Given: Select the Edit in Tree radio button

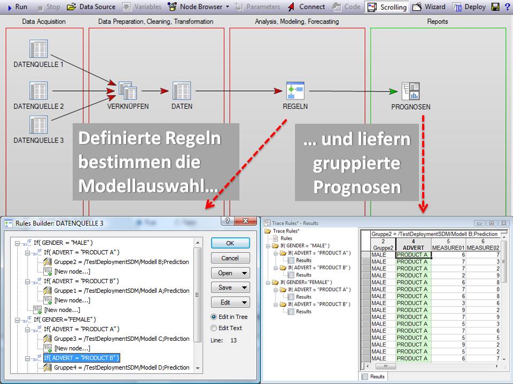Looking at the screenshot, I should coord(214,317).
